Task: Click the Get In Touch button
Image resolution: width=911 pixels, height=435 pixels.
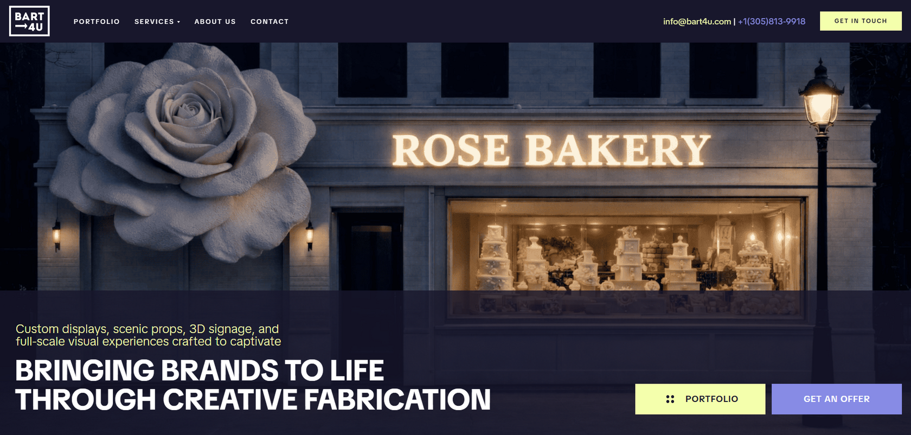Action: (x=861, y=21)
